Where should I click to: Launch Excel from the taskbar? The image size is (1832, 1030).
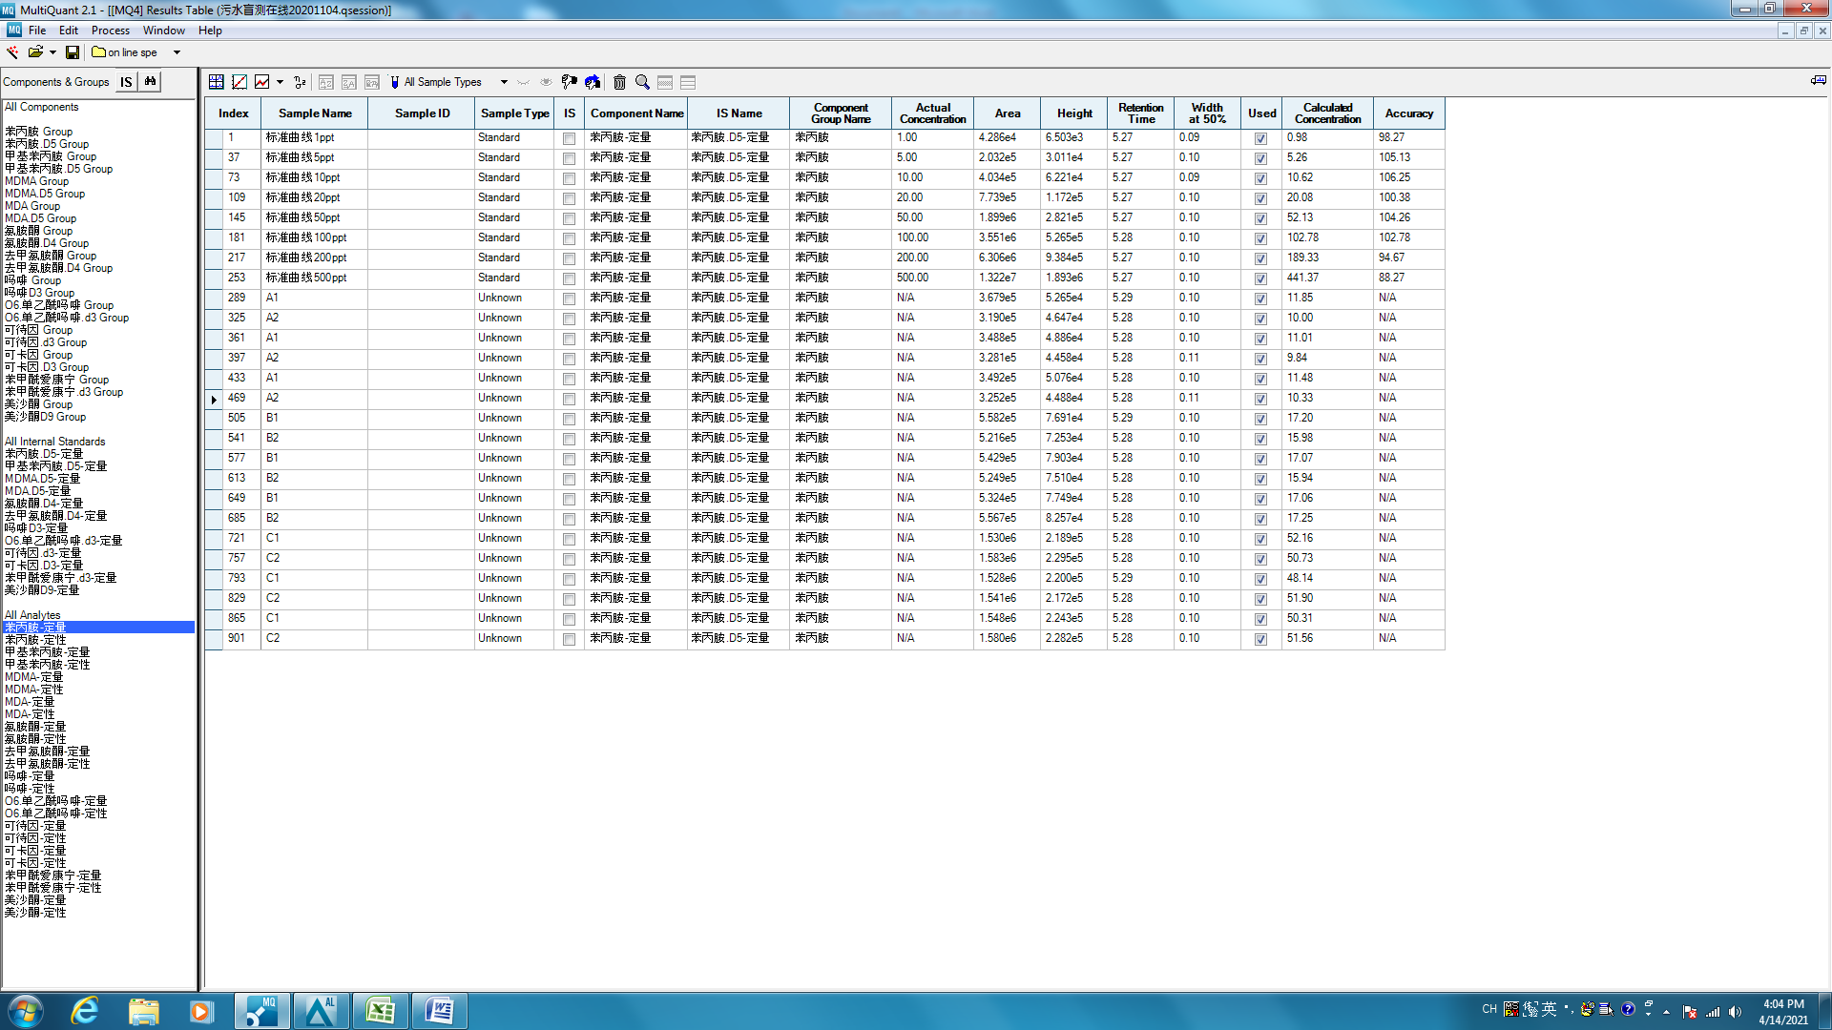(380, 1011)
